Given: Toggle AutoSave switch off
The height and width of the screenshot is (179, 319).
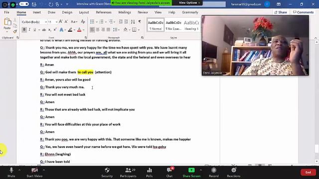Looking at the screenshot, I should (24, 4).
